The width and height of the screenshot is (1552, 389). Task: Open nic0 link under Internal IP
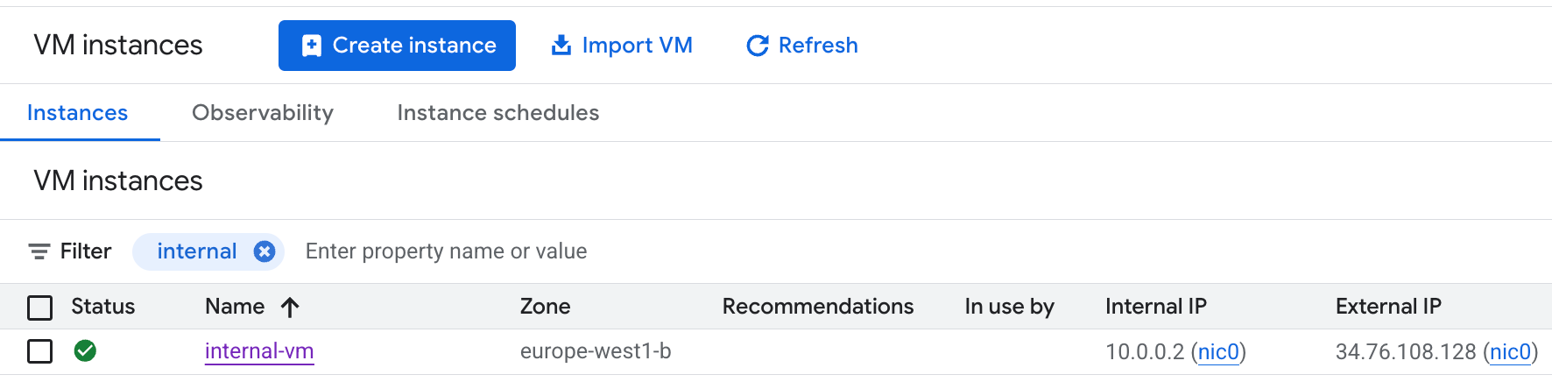pos(1218,352)
